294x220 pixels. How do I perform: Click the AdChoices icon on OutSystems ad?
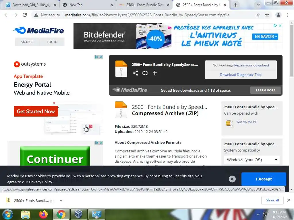(x=97, y=57)
